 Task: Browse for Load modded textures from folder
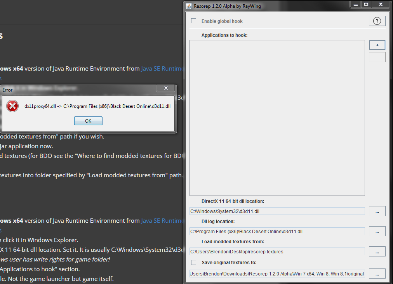click(x=377, y=251)
